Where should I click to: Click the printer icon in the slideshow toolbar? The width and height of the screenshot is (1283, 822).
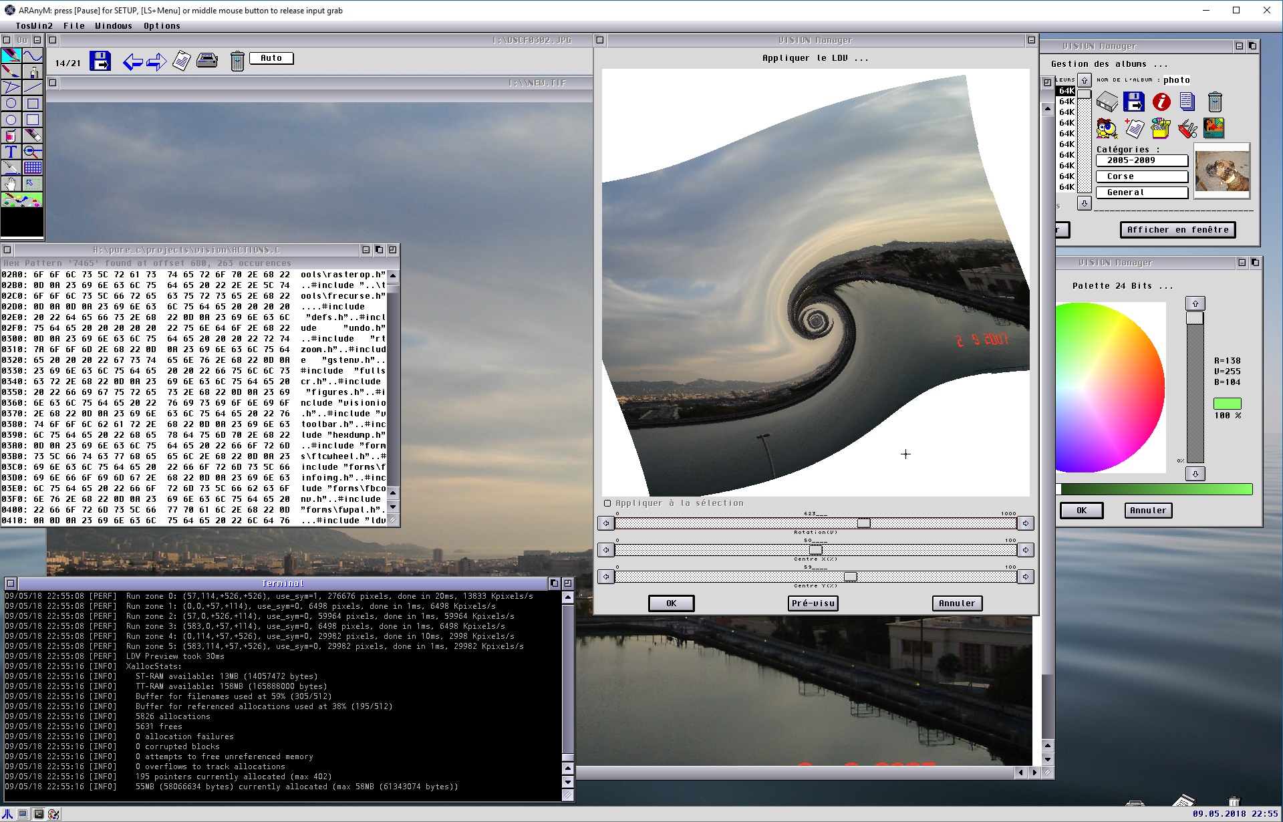click(x=207, y=61)
